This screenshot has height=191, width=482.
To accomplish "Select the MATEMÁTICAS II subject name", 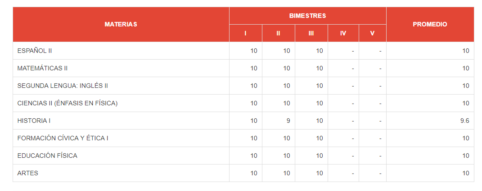I will coord(42,68).
